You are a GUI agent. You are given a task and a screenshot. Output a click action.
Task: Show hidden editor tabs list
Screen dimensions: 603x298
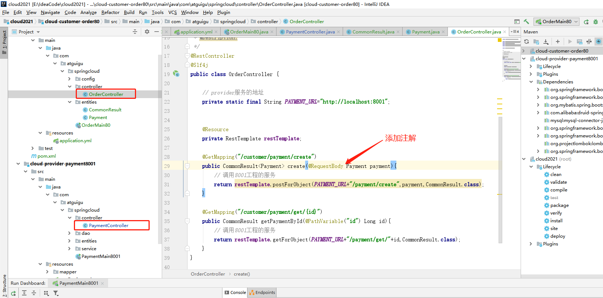[515, 32]
